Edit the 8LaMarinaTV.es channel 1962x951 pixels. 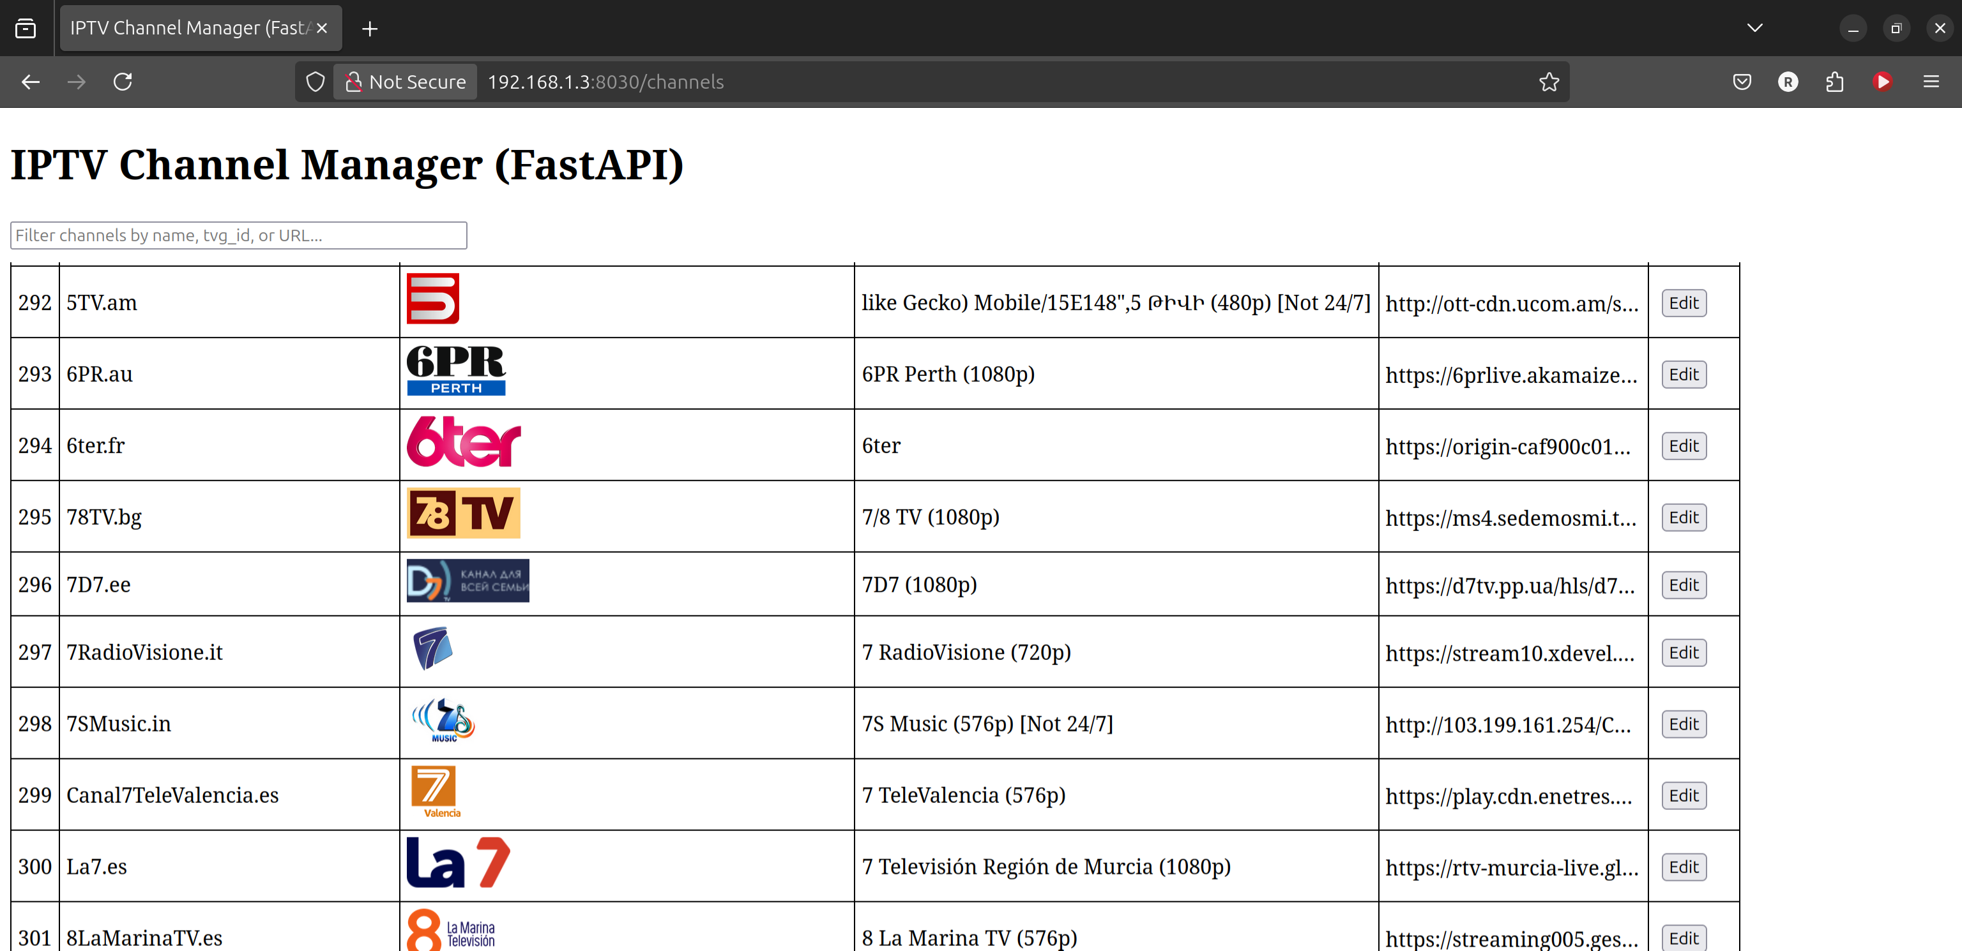(1684, 938)
